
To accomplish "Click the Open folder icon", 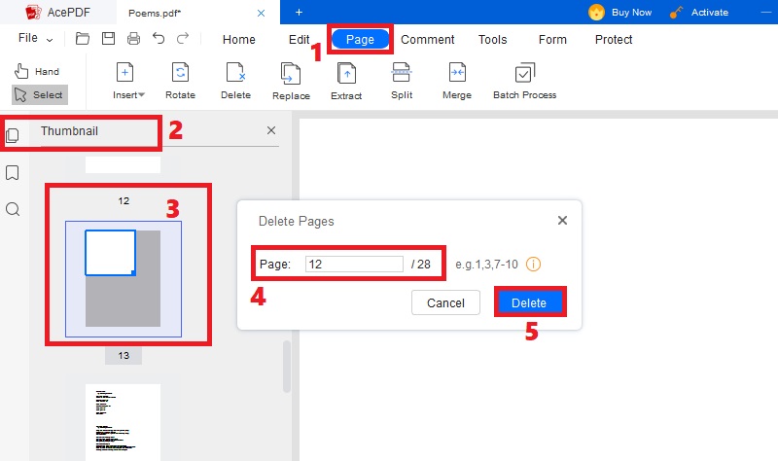I will click(x=83, y=38).
